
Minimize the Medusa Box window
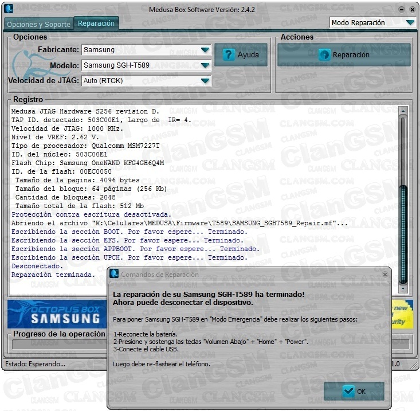pos(402,10)
